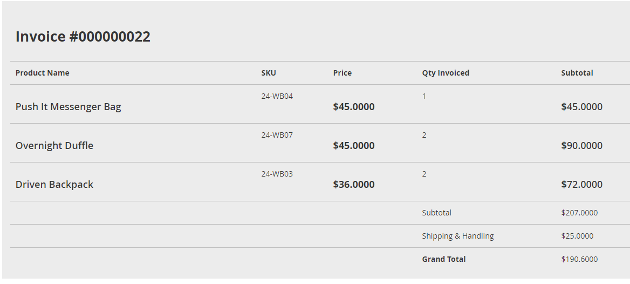Viewport: 630px width, 284px height.
Task: Select SKU 24-WB07
Action: pos(277,135)
